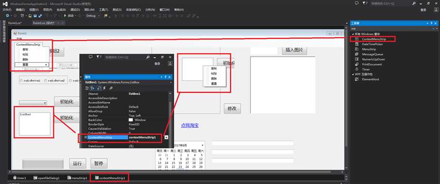The width and height of the screenshot is (440, 184).
Task: Click the 插入图片 button
Action: click(294, 50)
